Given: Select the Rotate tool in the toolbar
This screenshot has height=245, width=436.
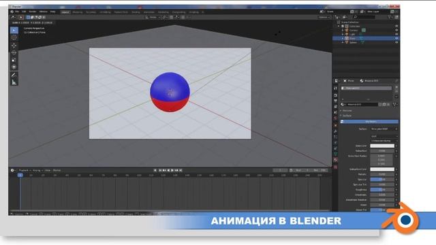Looking at the screenshot, I should pos(14,52).
